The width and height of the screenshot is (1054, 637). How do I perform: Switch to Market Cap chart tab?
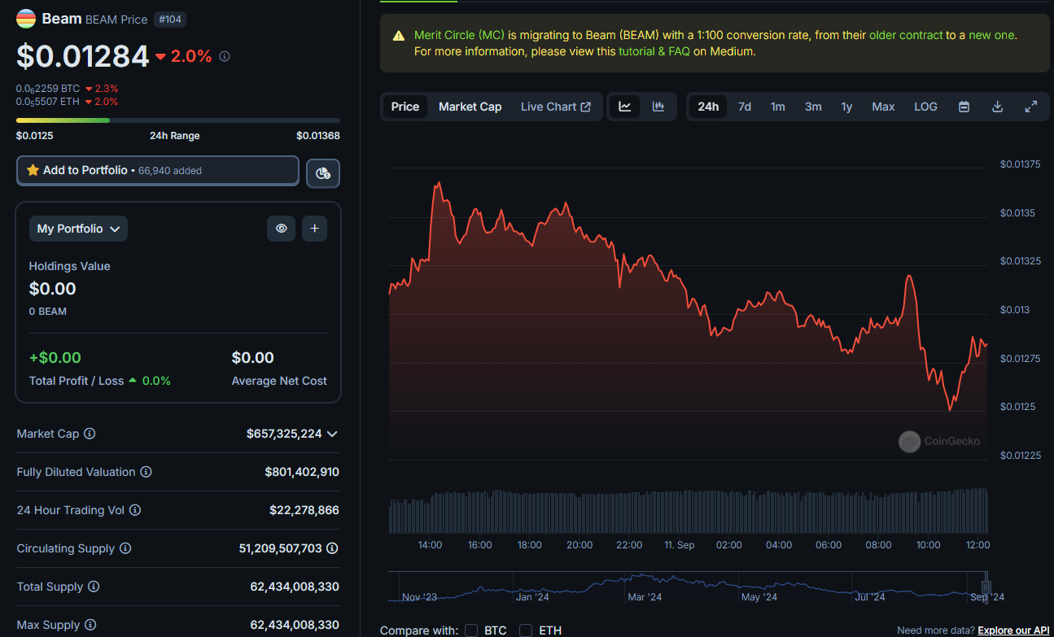tap(470, 107)
